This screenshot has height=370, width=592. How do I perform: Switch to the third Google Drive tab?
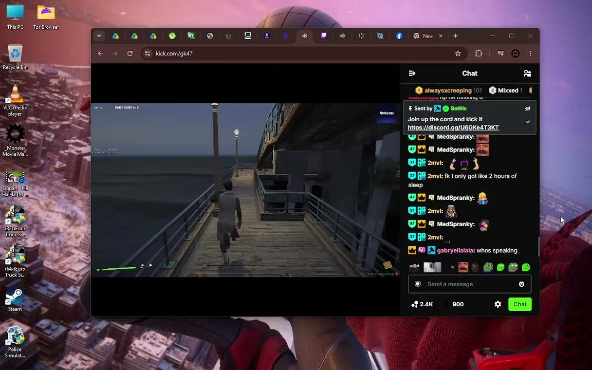point(153,36)
